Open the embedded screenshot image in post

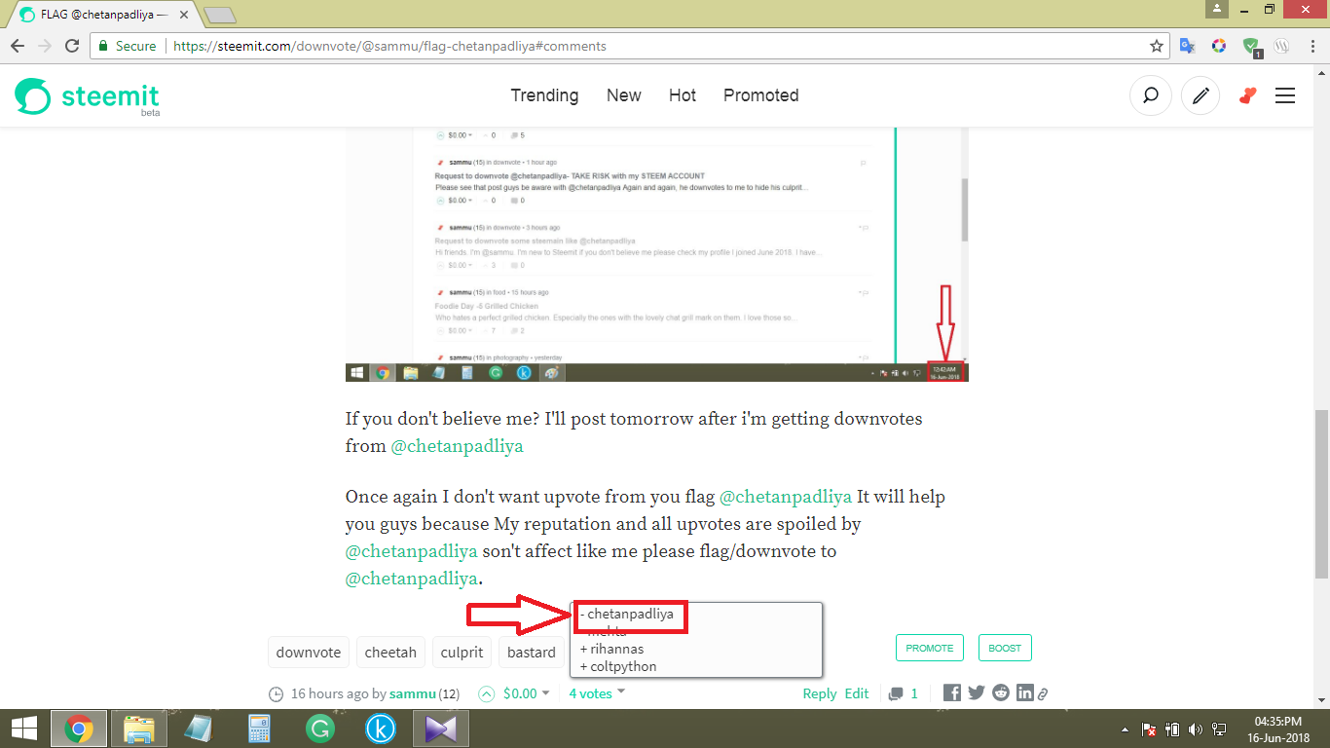[x=657, y=255]
